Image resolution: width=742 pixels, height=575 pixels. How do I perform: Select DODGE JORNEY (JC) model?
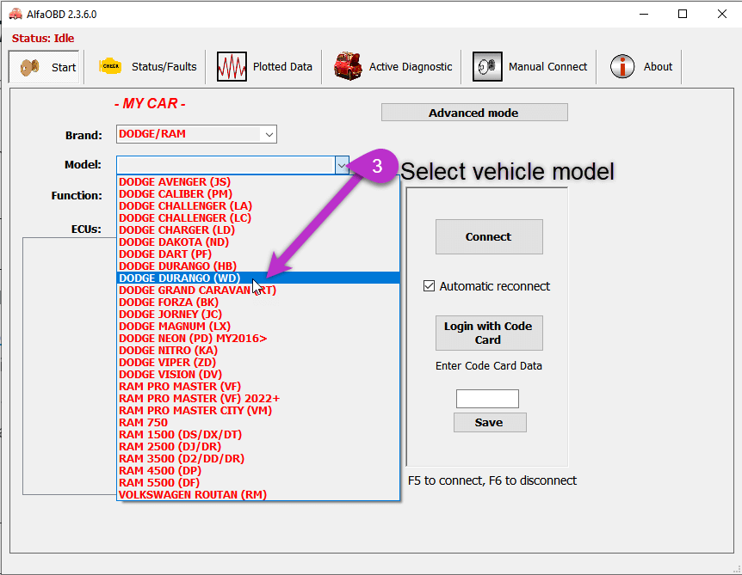258,315
